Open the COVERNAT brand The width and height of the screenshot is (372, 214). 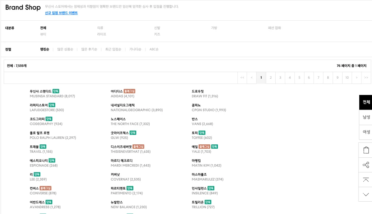click(x=126, y=179)
